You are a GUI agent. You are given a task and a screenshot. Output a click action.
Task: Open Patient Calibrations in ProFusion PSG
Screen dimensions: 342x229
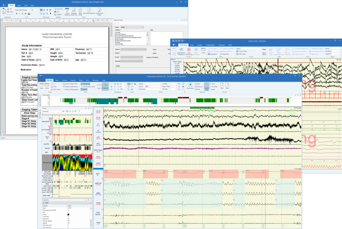pyautogui.click(x=71, y=86)
